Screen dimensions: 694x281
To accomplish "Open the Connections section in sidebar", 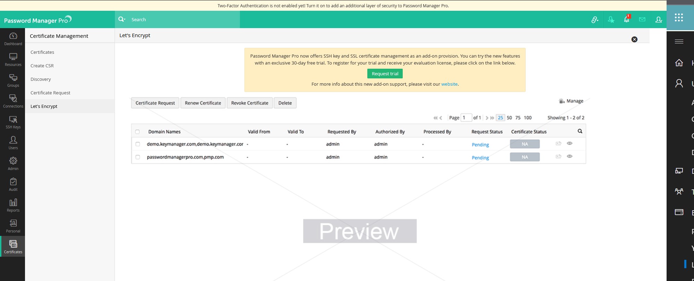I will click(13, 101).
